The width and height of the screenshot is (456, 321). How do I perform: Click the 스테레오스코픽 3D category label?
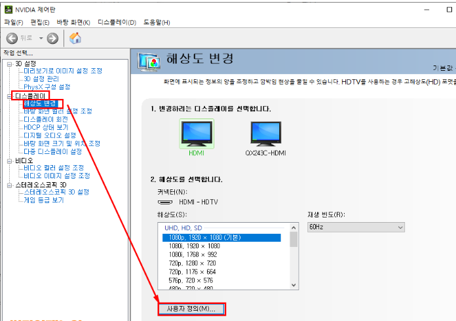(41, 185)
